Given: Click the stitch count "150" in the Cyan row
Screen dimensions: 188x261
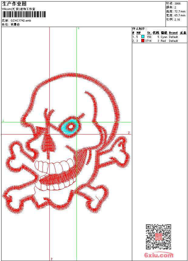Looking at the screenshot, I should click(x=149, y=37).
